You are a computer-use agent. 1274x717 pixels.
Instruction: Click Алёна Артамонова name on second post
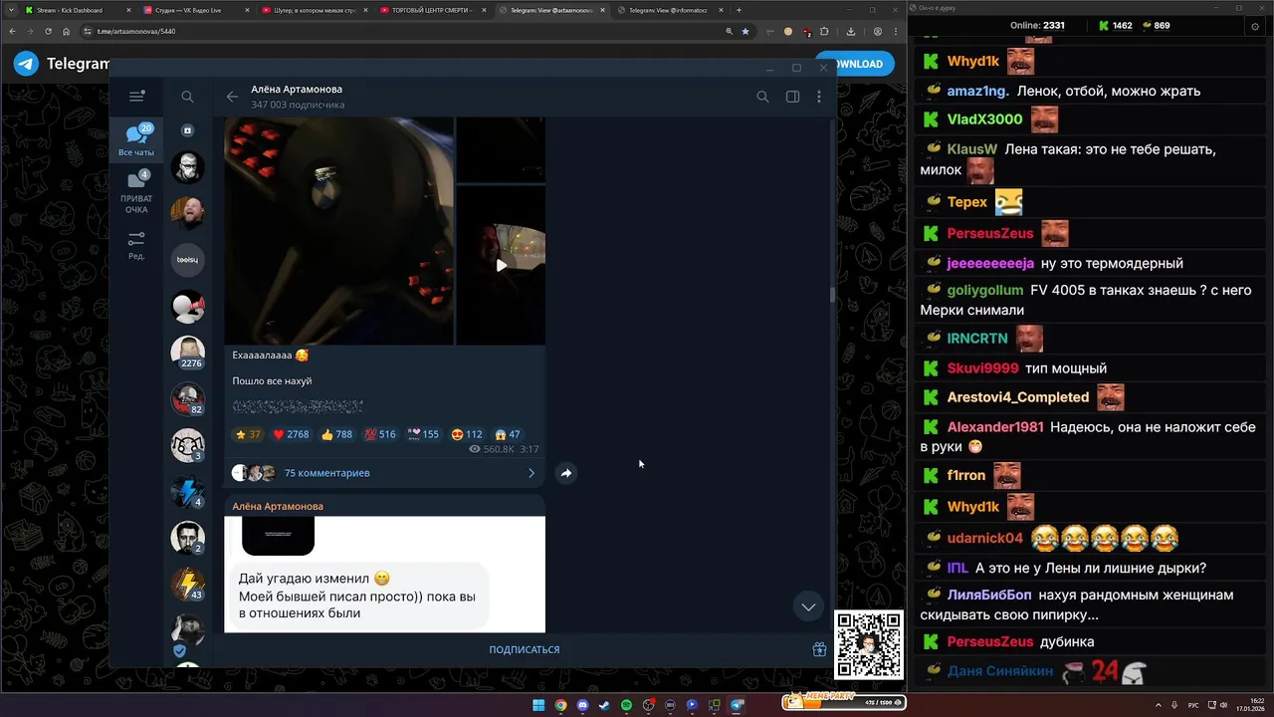[x=278, y=506]
